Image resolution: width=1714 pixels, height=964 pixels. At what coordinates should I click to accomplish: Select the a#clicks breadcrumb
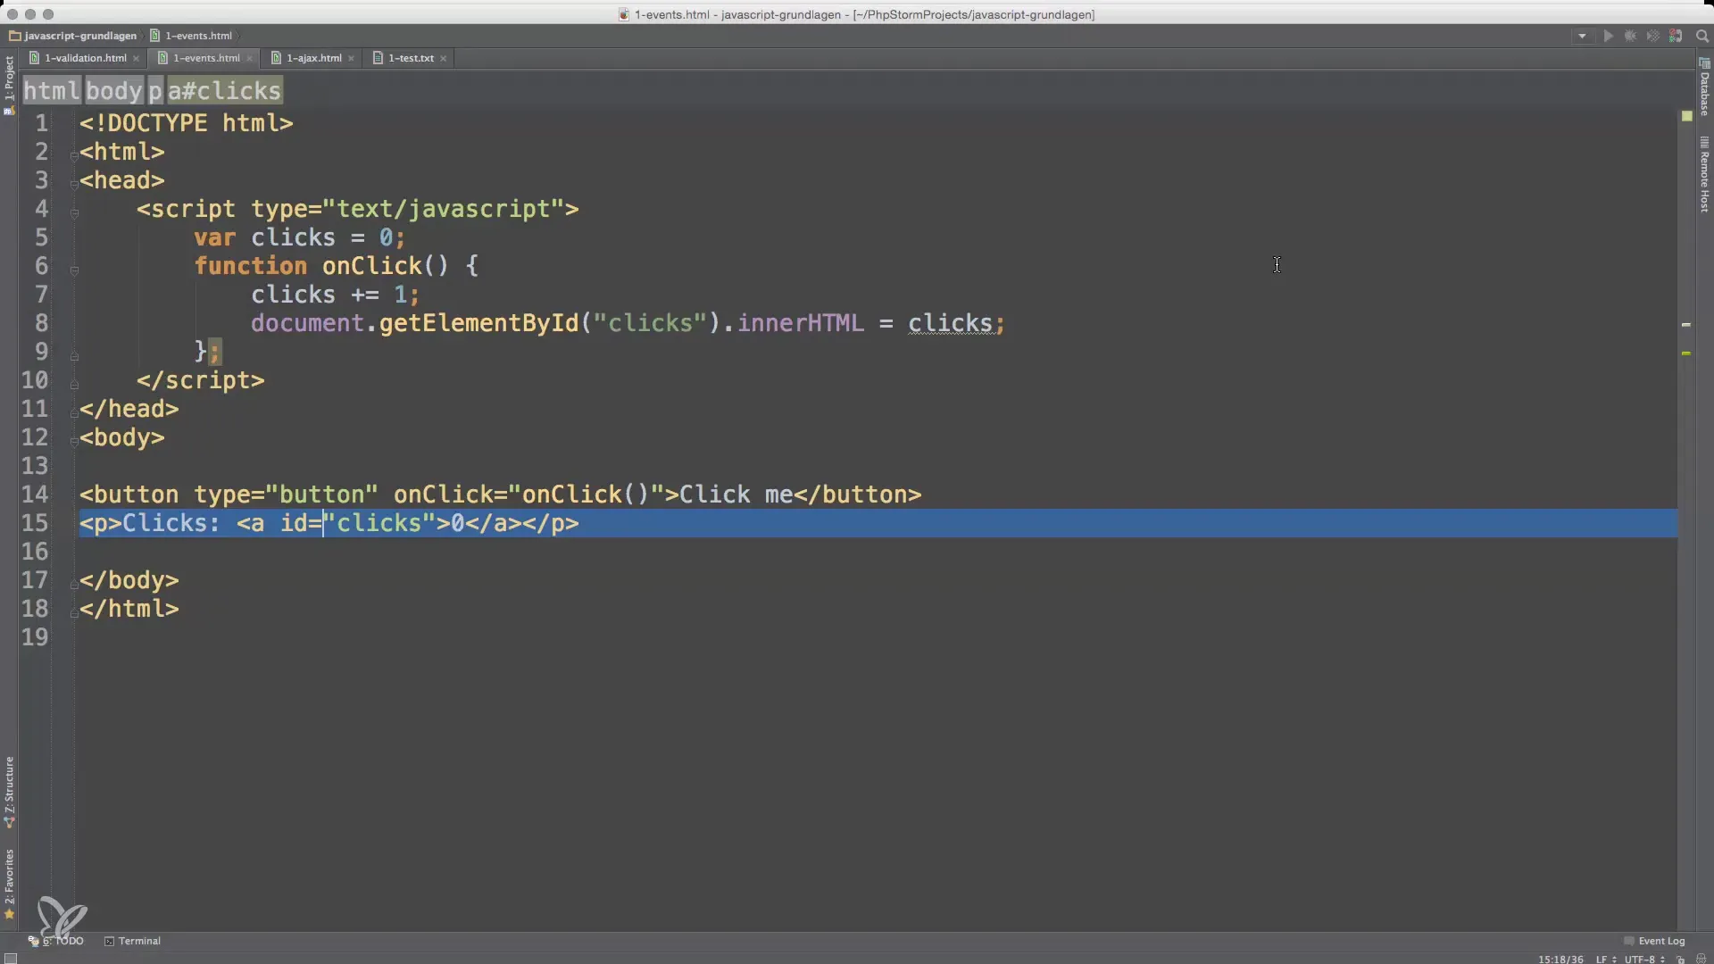[x=224, y=91]
